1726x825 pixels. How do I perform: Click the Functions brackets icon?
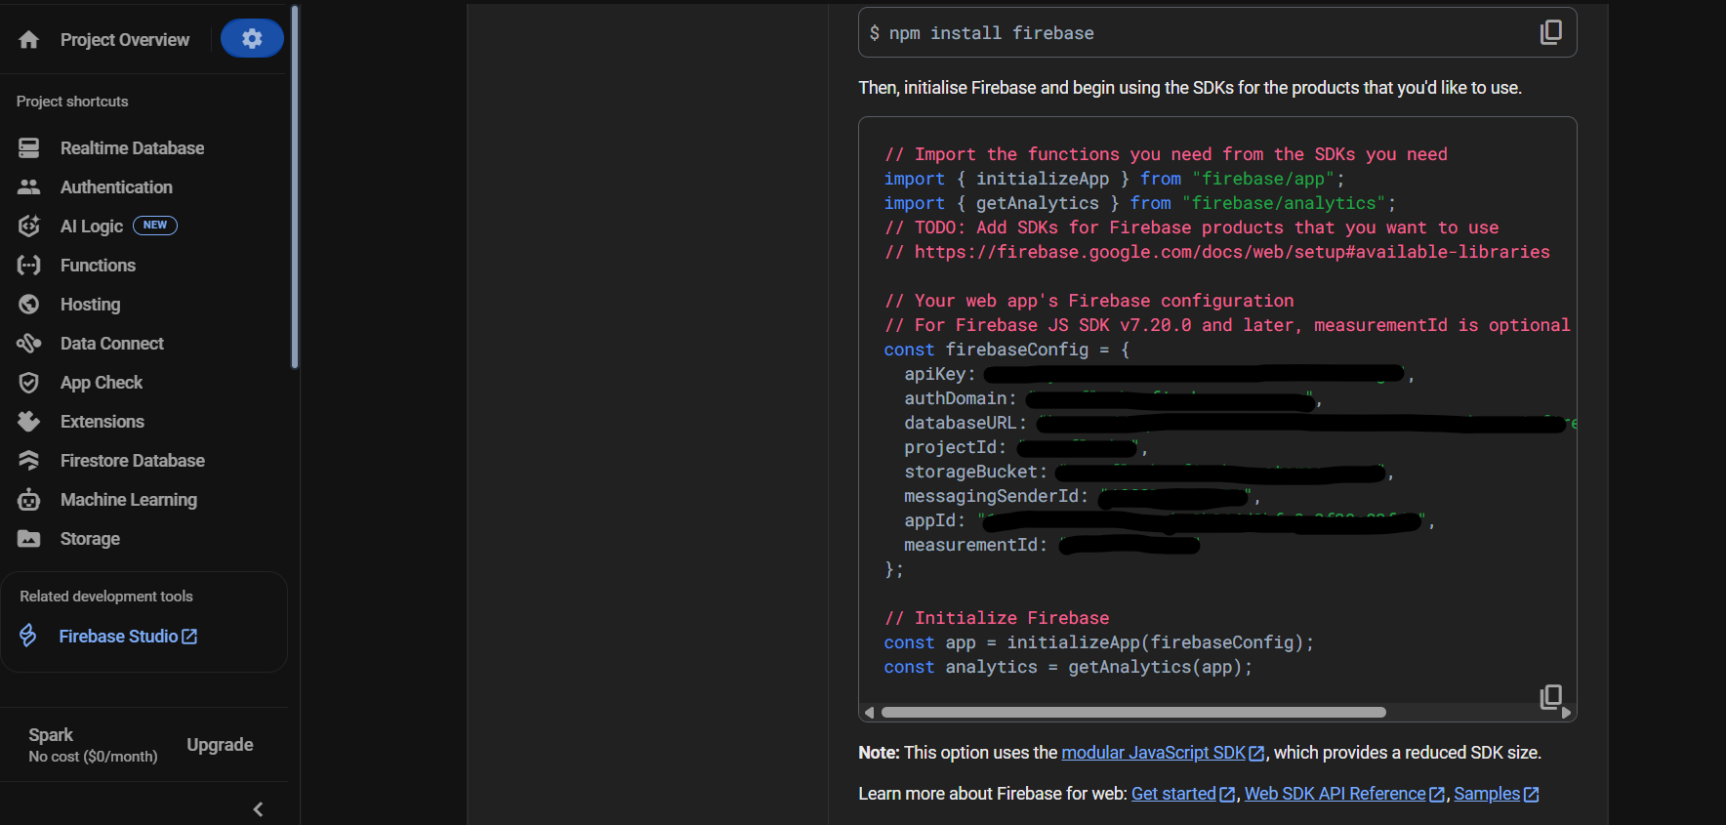pyautogui.click(x=29, y=266)
